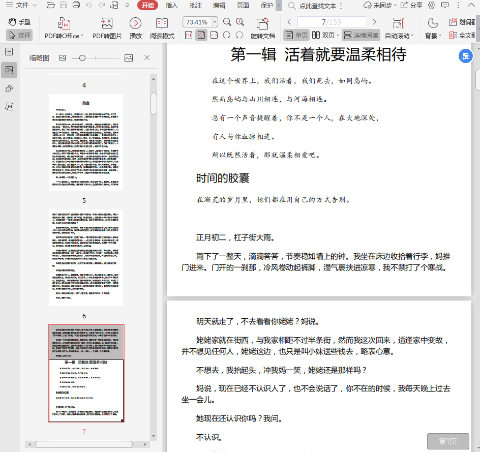Click the thumbnail panel vertical scrollbar
This screenshot has width=480, height=452.
tap(154, 104)
